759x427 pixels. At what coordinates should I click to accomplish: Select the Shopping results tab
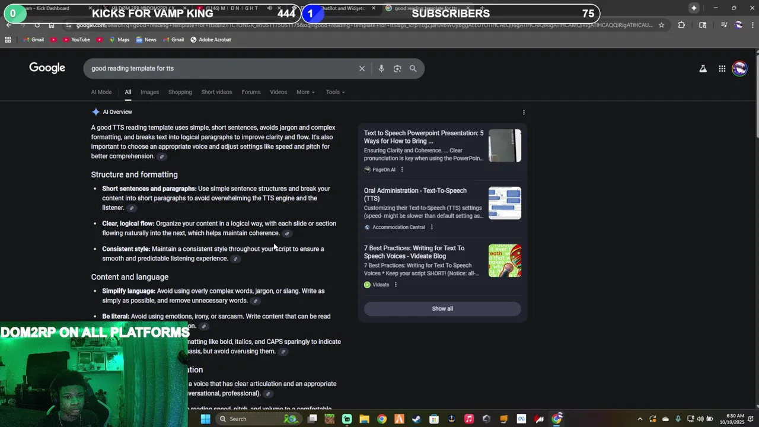(180, 92)
